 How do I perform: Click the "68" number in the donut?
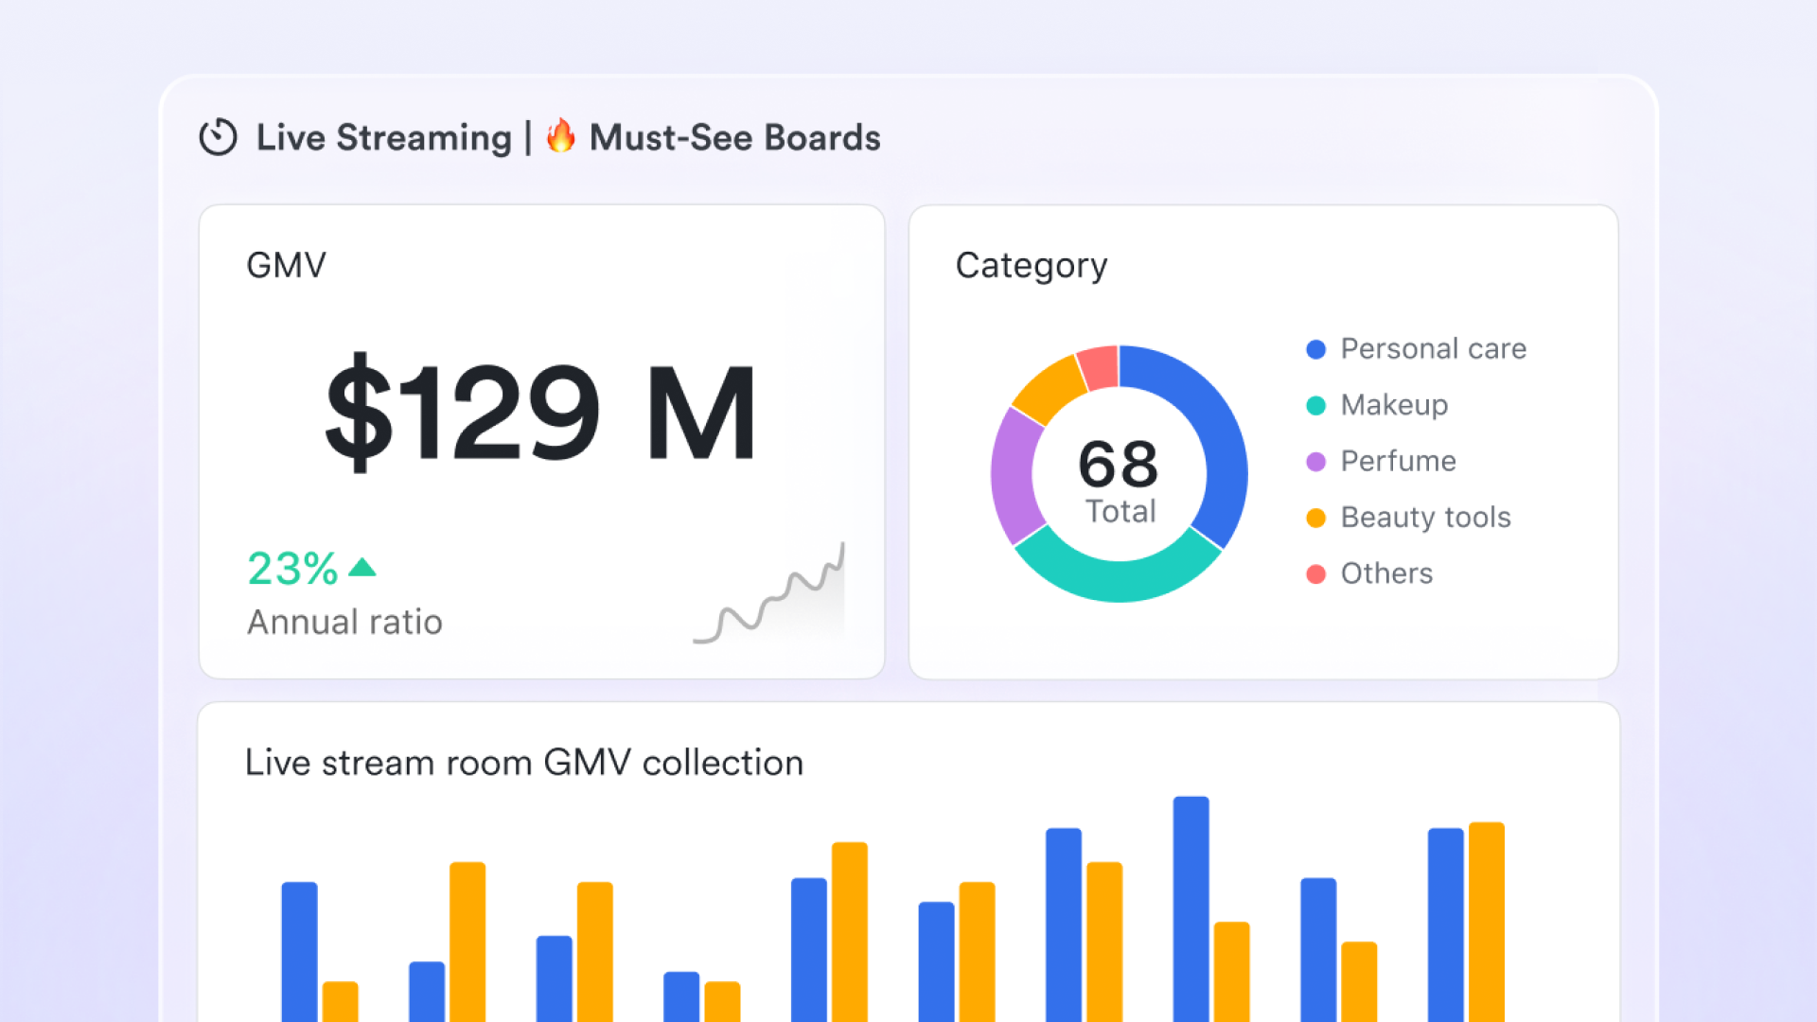pos(1119,464)
